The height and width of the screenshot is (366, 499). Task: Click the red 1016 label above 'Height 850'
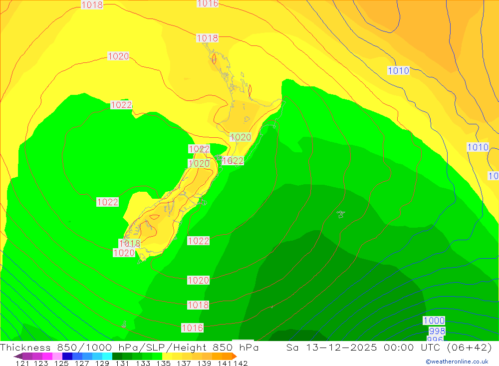(192, 328)
